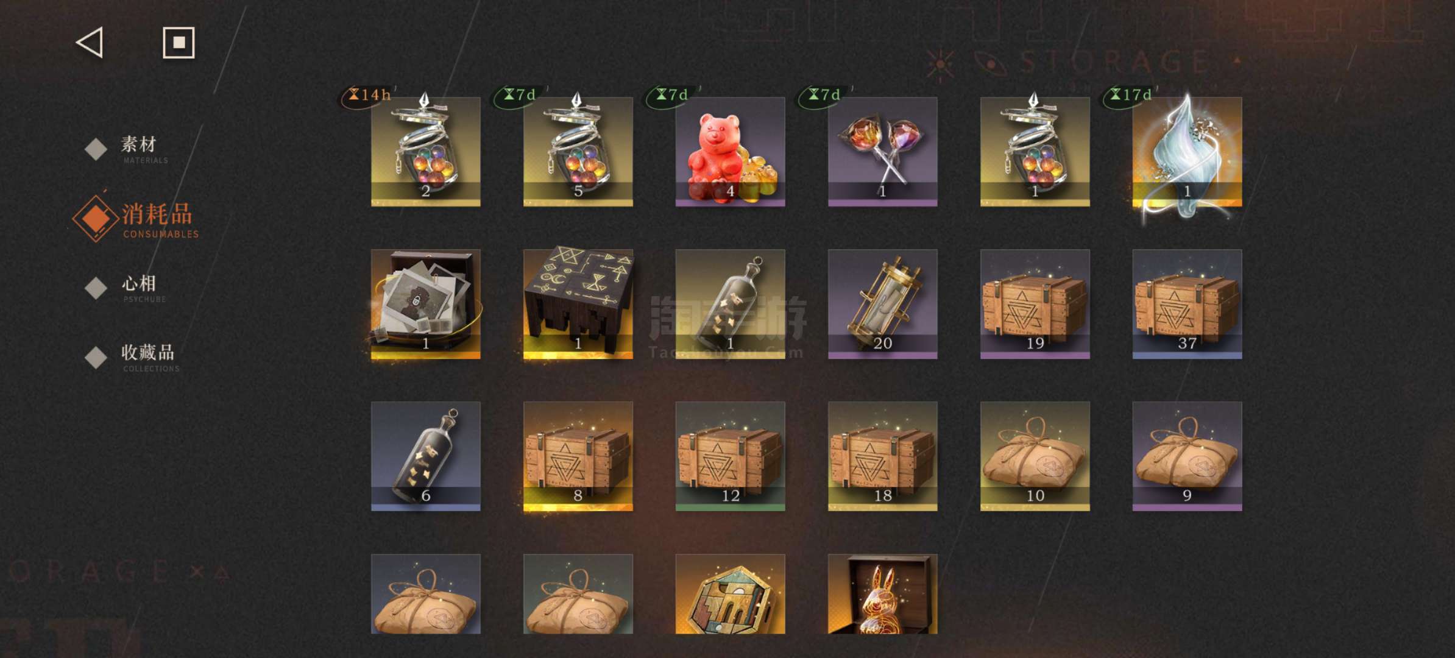The image size is (1455, 658).
Task: Choose the lollipops item
Action: tap(882, 151)
